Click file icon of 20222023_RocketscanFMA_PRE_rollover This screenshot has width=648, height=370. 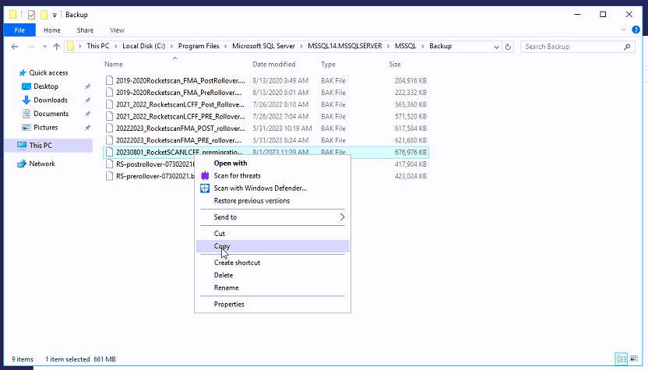coord(109,140)
